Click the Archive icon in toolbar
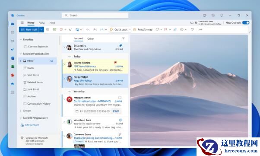This screenshot has width=260, height=156. click(54, 29)
